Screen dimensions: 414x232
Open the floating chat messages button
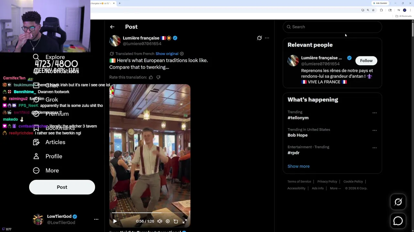tap(398, 221)
